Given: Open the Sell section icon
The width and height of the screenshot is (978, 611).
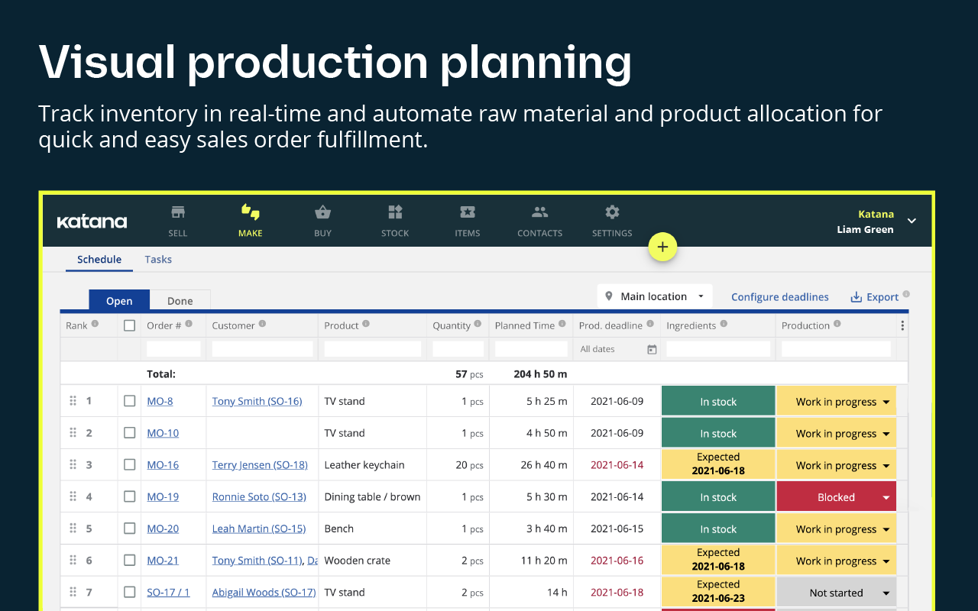Looking at the screenshot, I should [178, 212].
